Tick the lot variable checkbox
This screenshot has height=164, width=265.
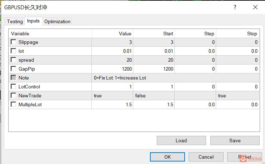pyautogui.click(x=13, y=51)
